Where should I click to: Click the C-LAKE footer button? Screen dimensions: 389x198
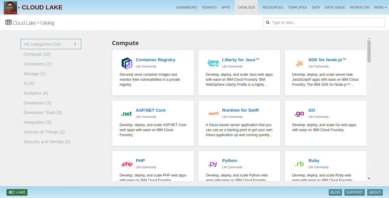(x=17, y=192)
